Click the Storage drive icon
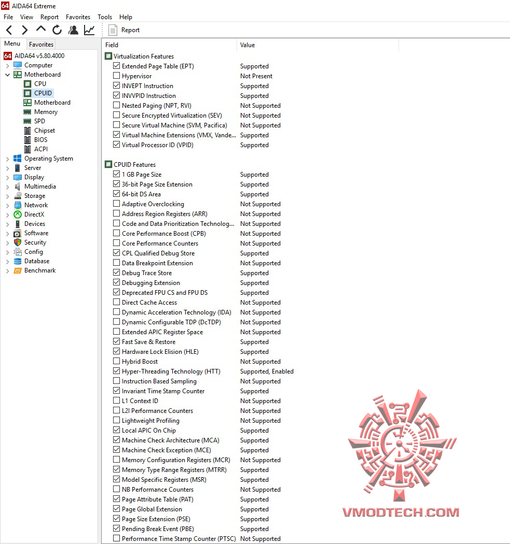This screenshot has height=544, width=510. pos(18,196)
